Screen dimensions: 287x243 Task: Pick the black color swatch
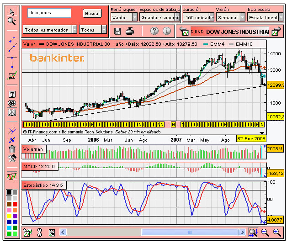pyautogui.click(x=9, y=192)
